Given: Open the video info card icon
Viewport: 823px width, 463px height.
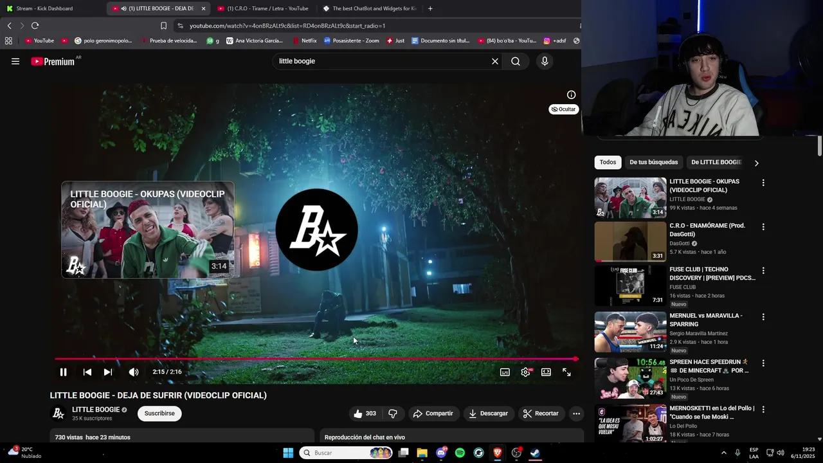Looking at the screenshot, I should pos(571,95).
